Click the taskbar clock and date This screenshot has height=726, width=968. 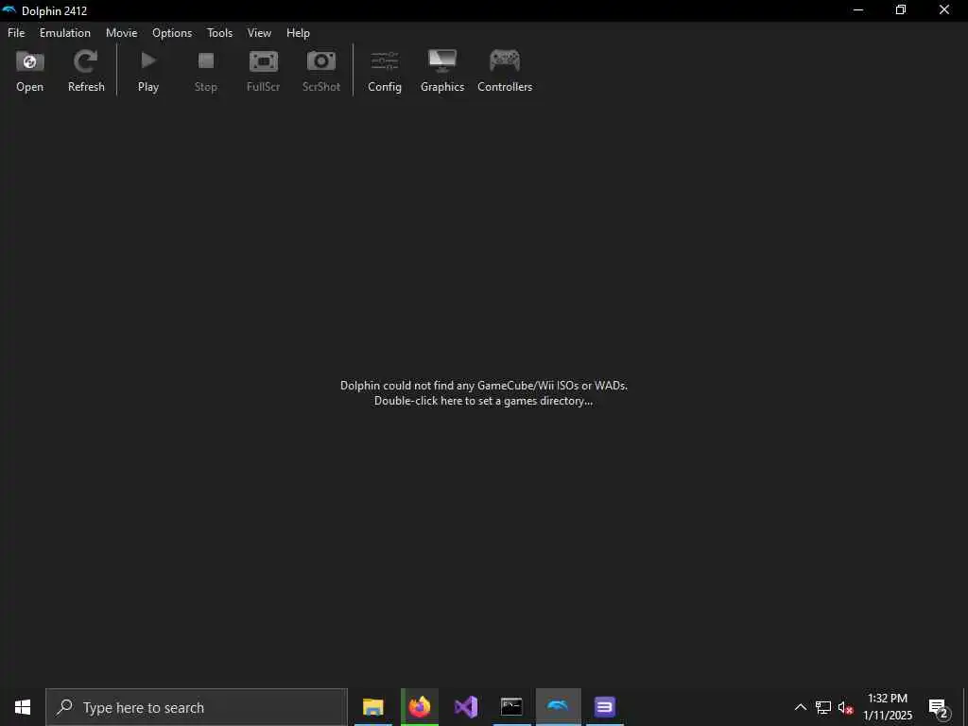click(887, 707)
